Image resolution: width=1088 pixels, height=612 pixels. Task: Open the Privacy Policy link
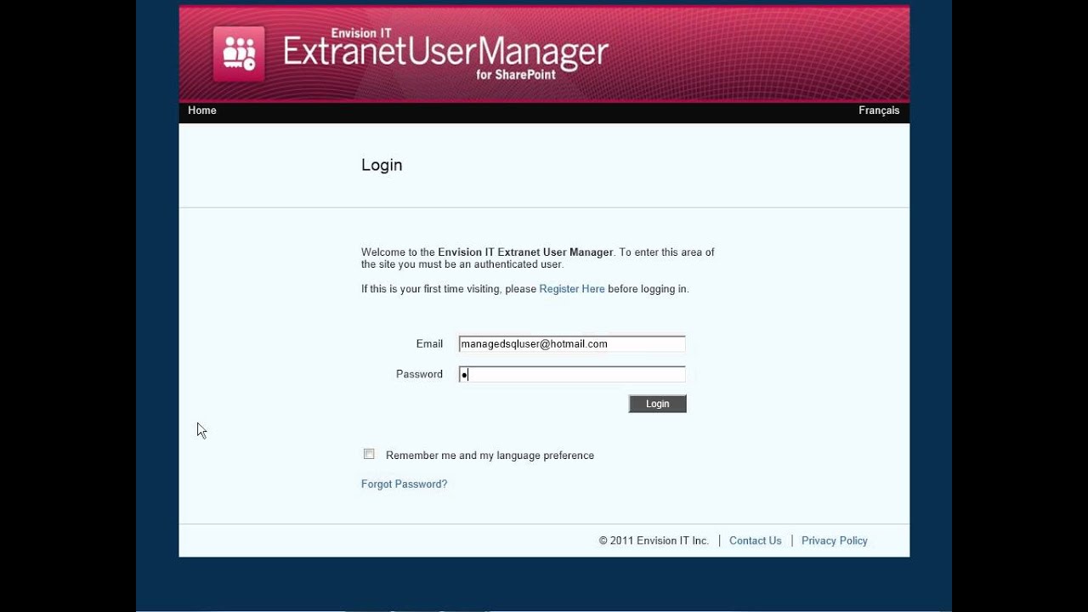coord(834,541)
